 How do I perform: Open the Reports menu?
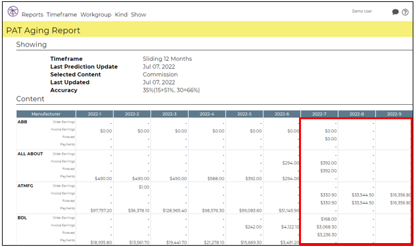click(x=32, y=14)
